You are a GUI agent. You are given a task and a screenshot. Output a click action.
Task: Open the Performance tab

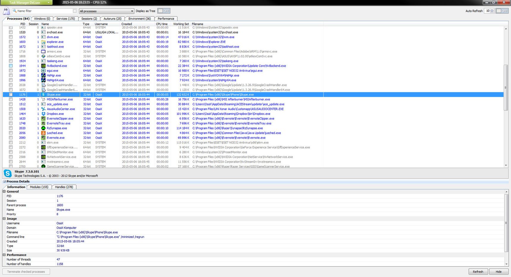click(x=166, y=19)
